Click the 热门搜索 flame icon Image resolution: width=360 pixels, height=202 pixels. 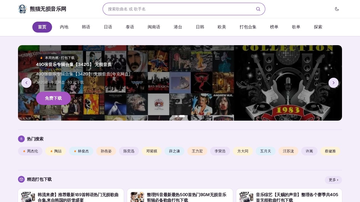coord(21,139)
